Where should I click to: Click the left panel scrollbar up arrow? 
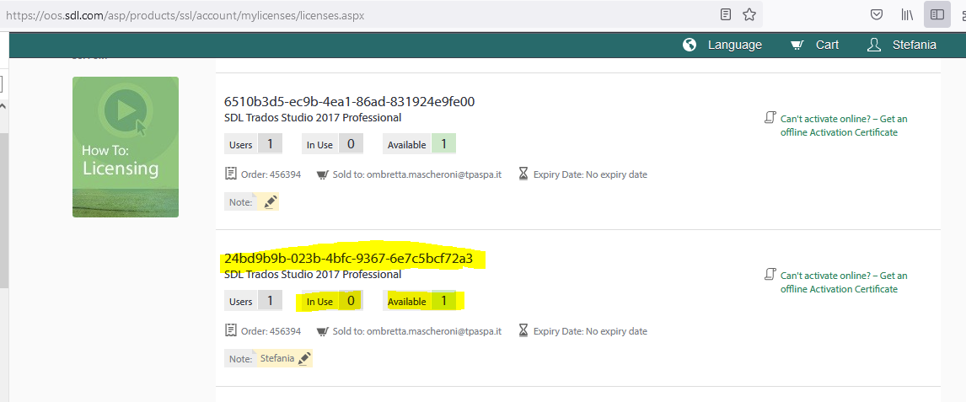tap(3, 106)
